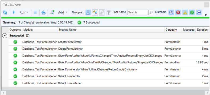The height and width of the screenshot is (95, 210).
Task: Click success icon of the OneFieldIsChanged test
Action: pyautogui.click(x=15, y=63)
